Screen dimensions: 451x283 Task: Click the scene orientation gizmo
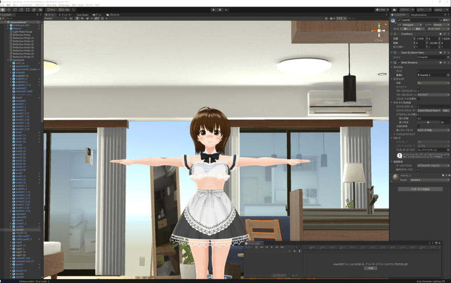[377, 31]
